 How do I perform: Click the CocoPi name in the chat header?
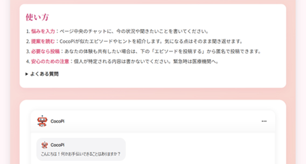57,121
